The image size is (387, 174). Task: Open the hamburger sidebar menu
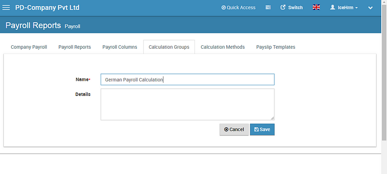coord(6,8)
